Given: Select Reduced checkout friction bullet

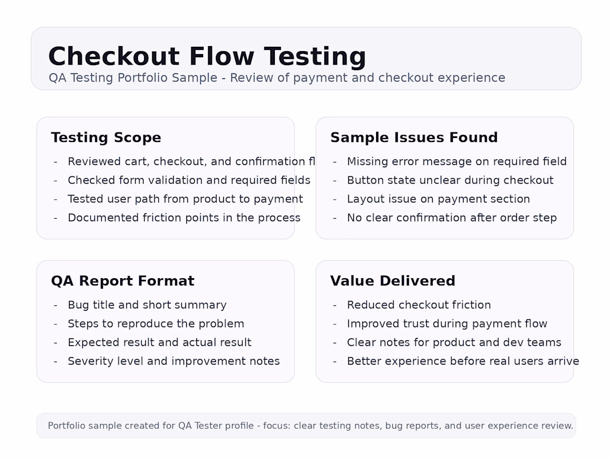Looking at the screenshot, I should coord(419,305).
